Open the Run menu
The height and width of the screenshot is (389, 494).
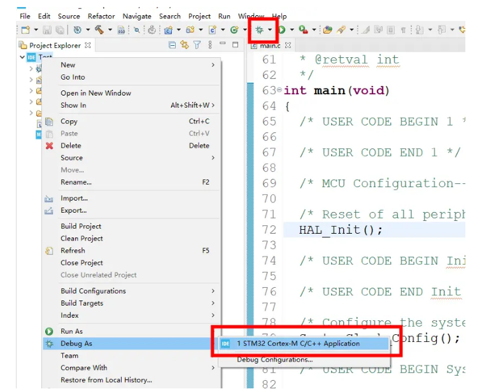click(x=224, y=16)
